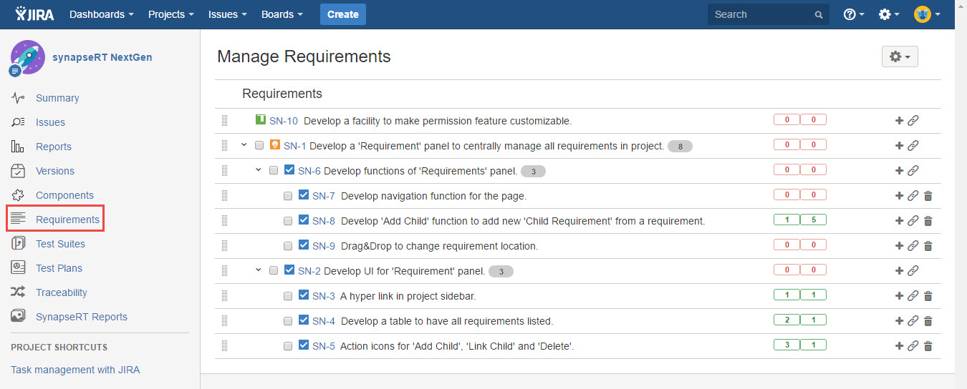Image resolution: width=967 pixels, height=389 pixels.
Task: Add child to SN-4 requirement
Action: (899, 321)
